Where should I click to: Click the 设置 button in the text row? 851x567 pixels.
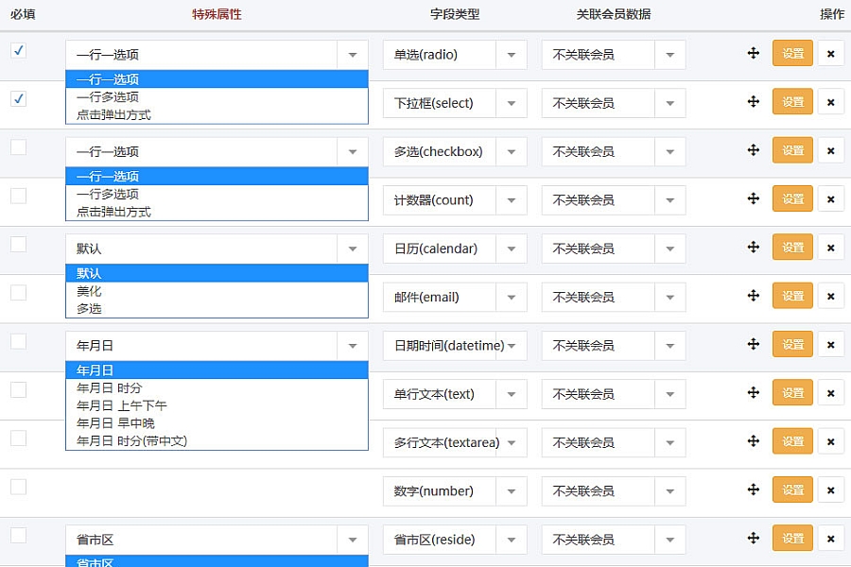tap(792, 393)
